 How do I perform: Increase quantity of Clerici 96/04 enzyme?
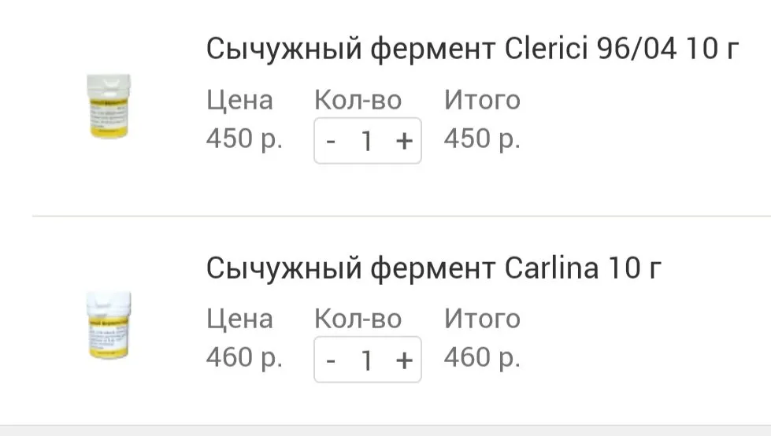403,141
